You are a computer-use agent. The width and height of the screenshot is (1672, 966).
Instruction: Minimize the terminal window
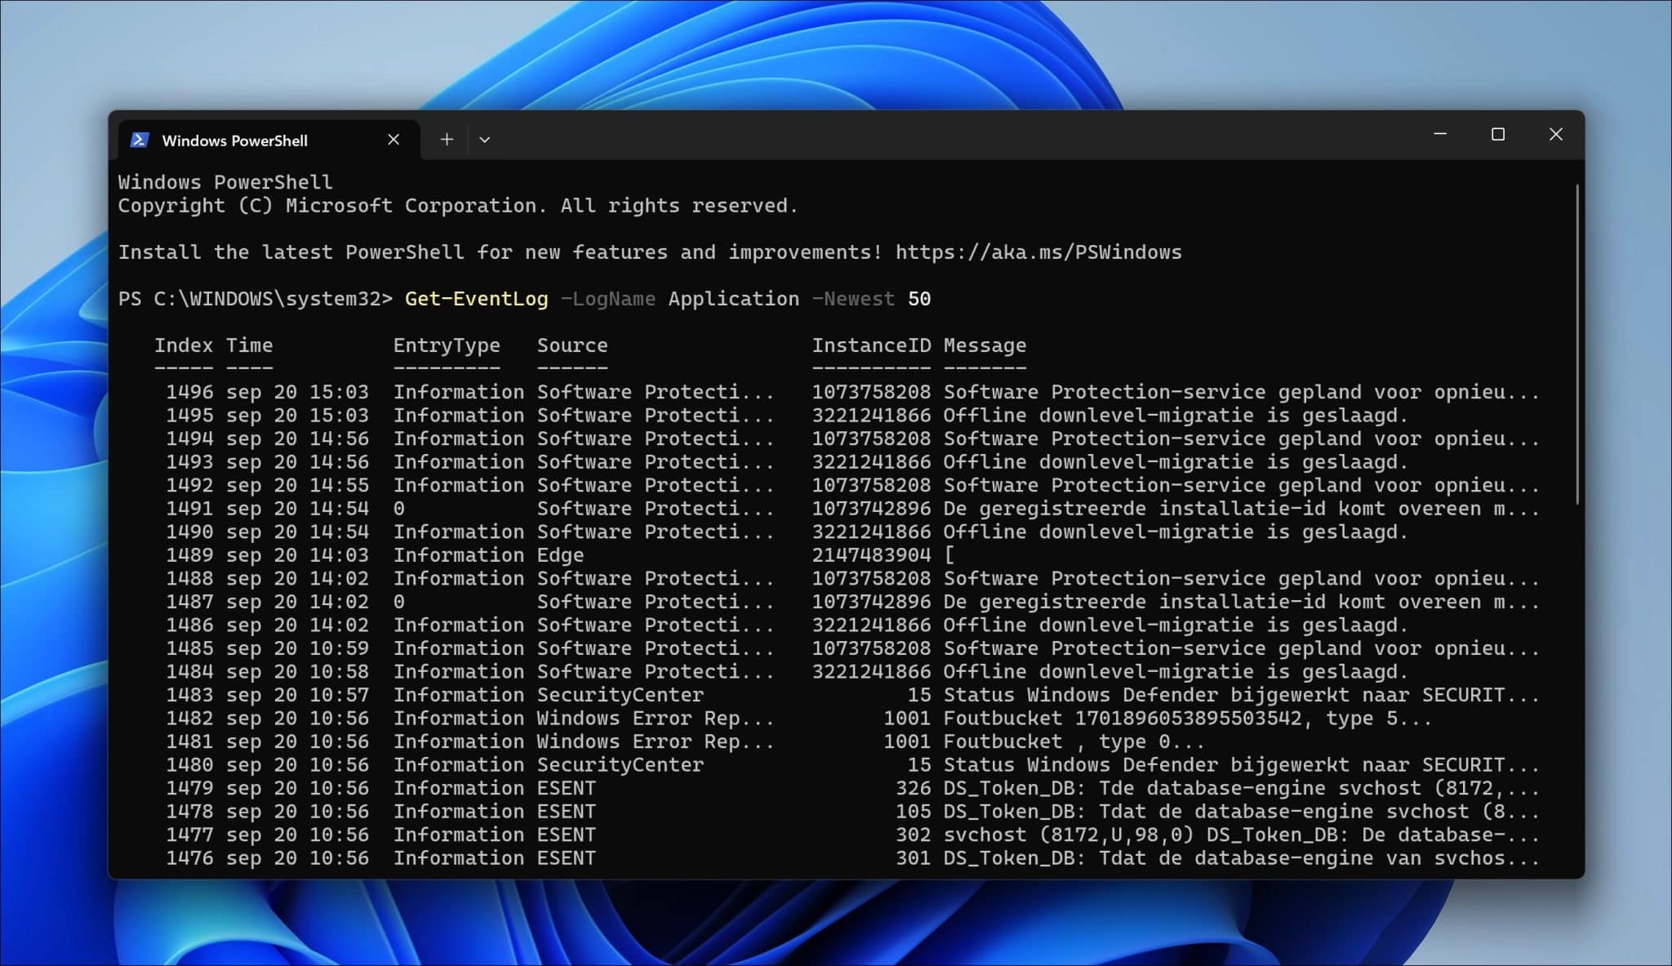[1440, 134]
